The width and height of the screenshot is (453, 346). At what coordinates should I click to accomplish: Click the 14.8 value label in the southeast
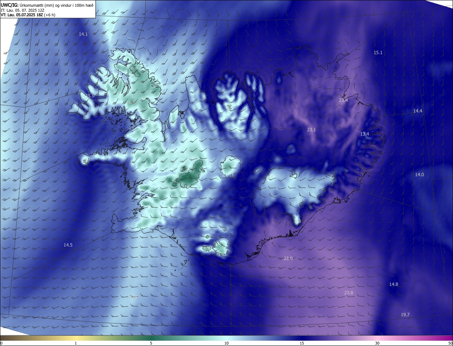(x=394, y=284)
